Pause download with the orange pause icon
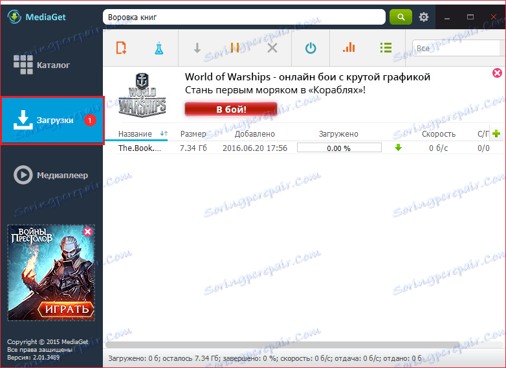The height and width of the screenshot is (368, 506). (235, 48)
